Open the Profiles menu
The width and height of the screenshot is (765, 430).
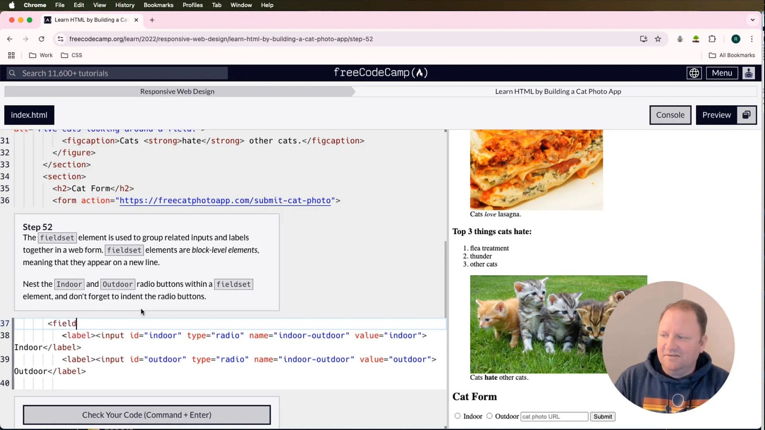click(193, 5)
